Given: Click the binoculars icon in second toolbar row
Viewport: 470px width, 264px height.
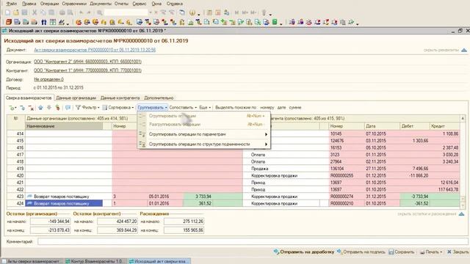Looking at the screenshot, I should click(x=44, y=22).
